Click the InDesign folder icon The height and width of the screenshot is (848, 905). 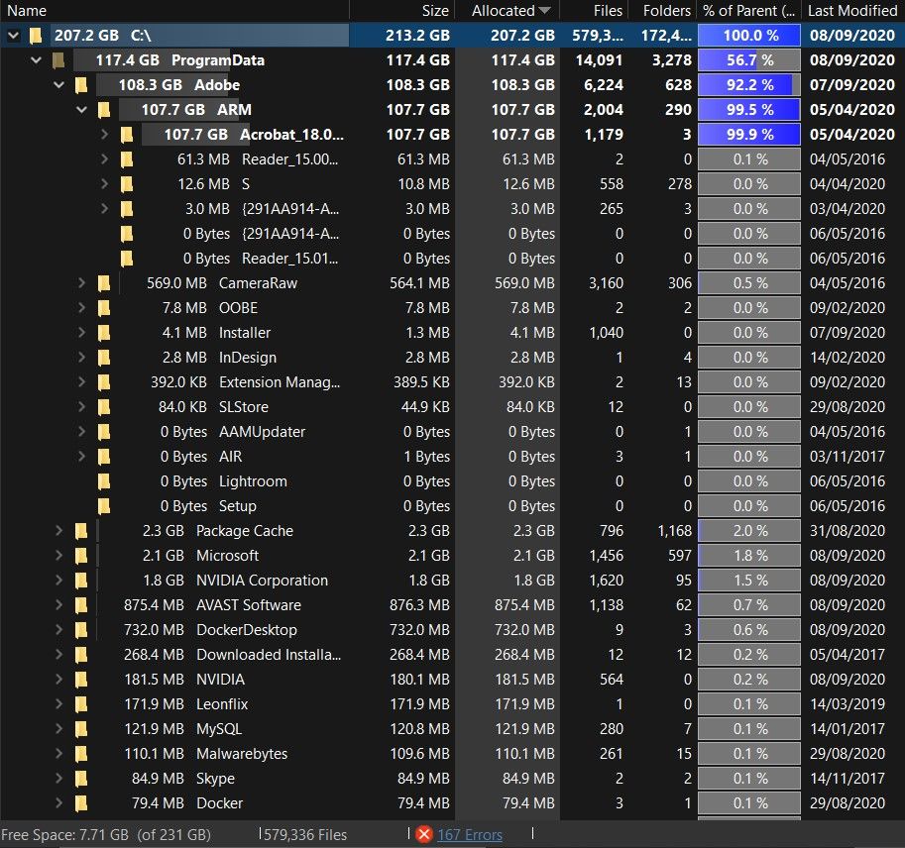(104, 358)
